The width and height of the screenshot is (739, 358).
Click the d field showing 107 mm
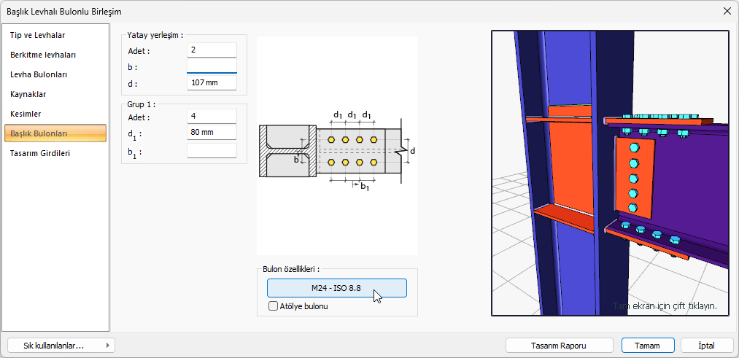click(212, 83)
